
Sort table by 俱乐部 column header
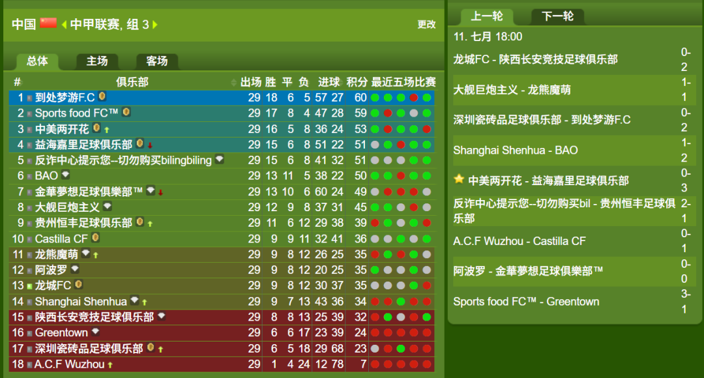132,82
